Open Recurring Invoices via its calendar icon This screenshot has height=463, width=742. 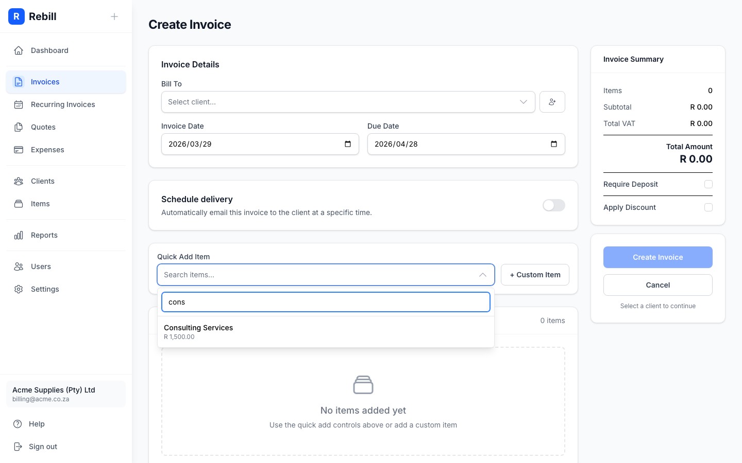pyautogui.click(x=19, y=104)
